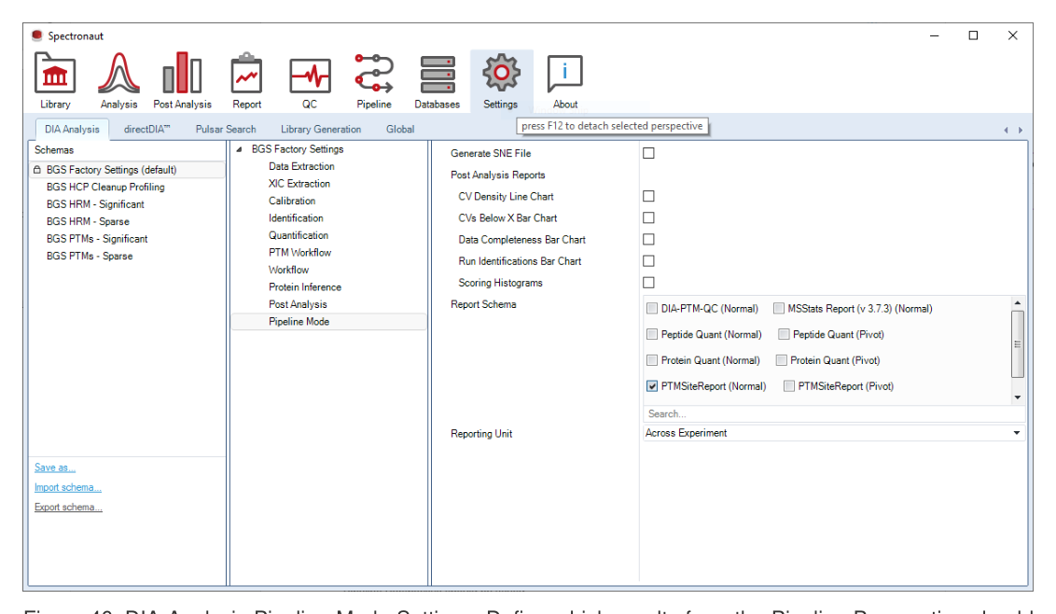The height and width of the screenshot is (614, 1056).
Task: Select BGS PTMs - Significant schema
Action: tap(97, 239)
